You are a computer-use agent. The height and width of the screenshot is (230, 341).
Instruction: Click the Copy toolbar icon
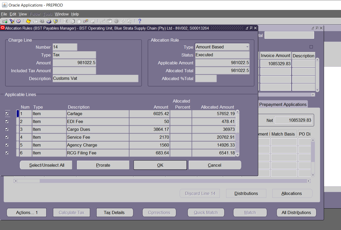click(72, 21)
